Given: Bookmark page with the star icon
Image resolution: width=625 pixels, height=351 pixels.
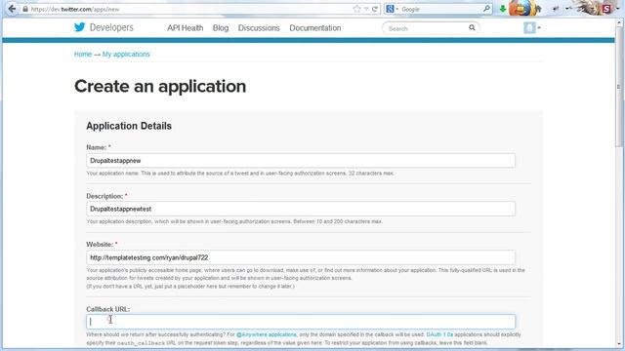Looking at the screenshot, I should 356,9.
